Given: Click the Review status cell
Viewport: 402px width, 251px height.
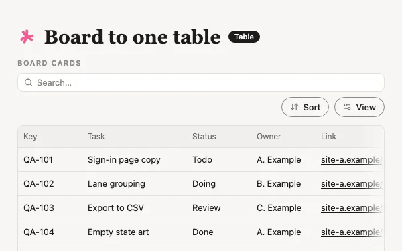Looking at the screenshot, I should tap(206, 208).
